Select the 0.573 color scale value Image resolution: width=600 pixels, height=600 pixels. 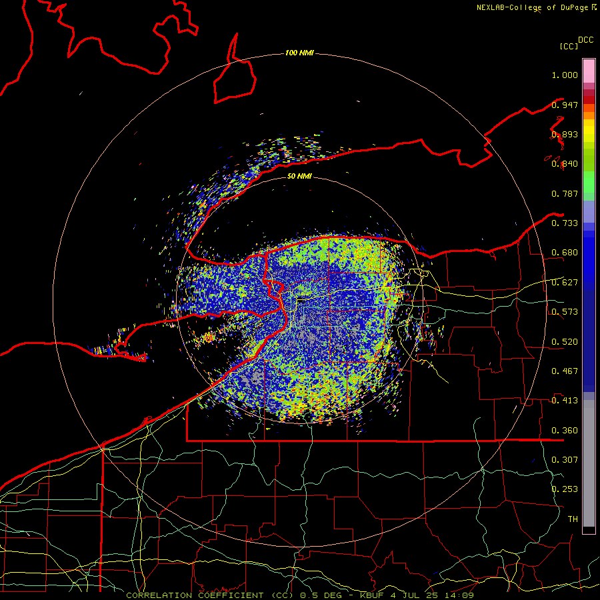coord(565,312)
